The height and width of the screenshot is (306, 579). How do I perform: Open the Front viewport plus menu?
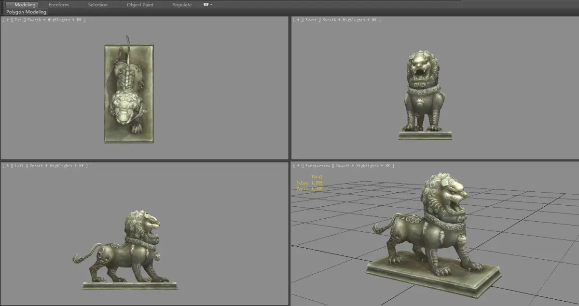[x=299, y=20]
